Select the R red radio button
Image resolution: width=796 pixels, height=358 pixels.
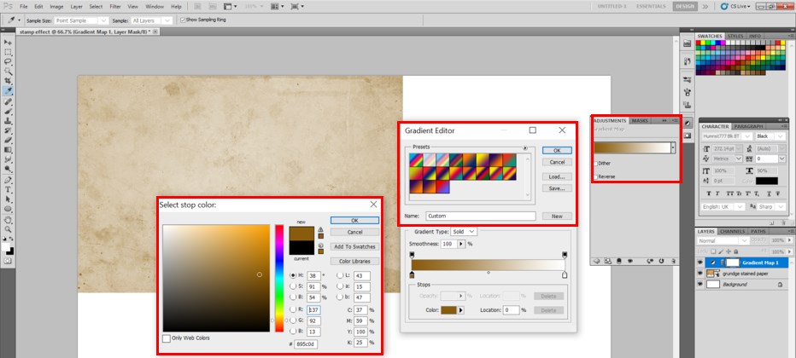292,309
